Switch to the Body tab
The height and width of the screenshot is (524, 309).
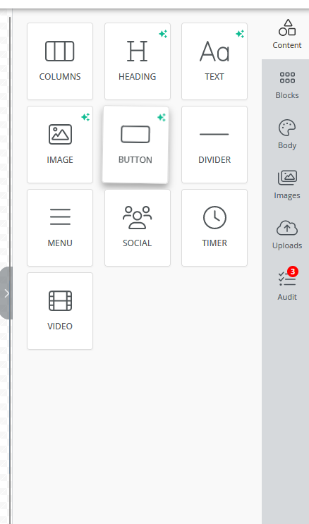pos(287,135)
